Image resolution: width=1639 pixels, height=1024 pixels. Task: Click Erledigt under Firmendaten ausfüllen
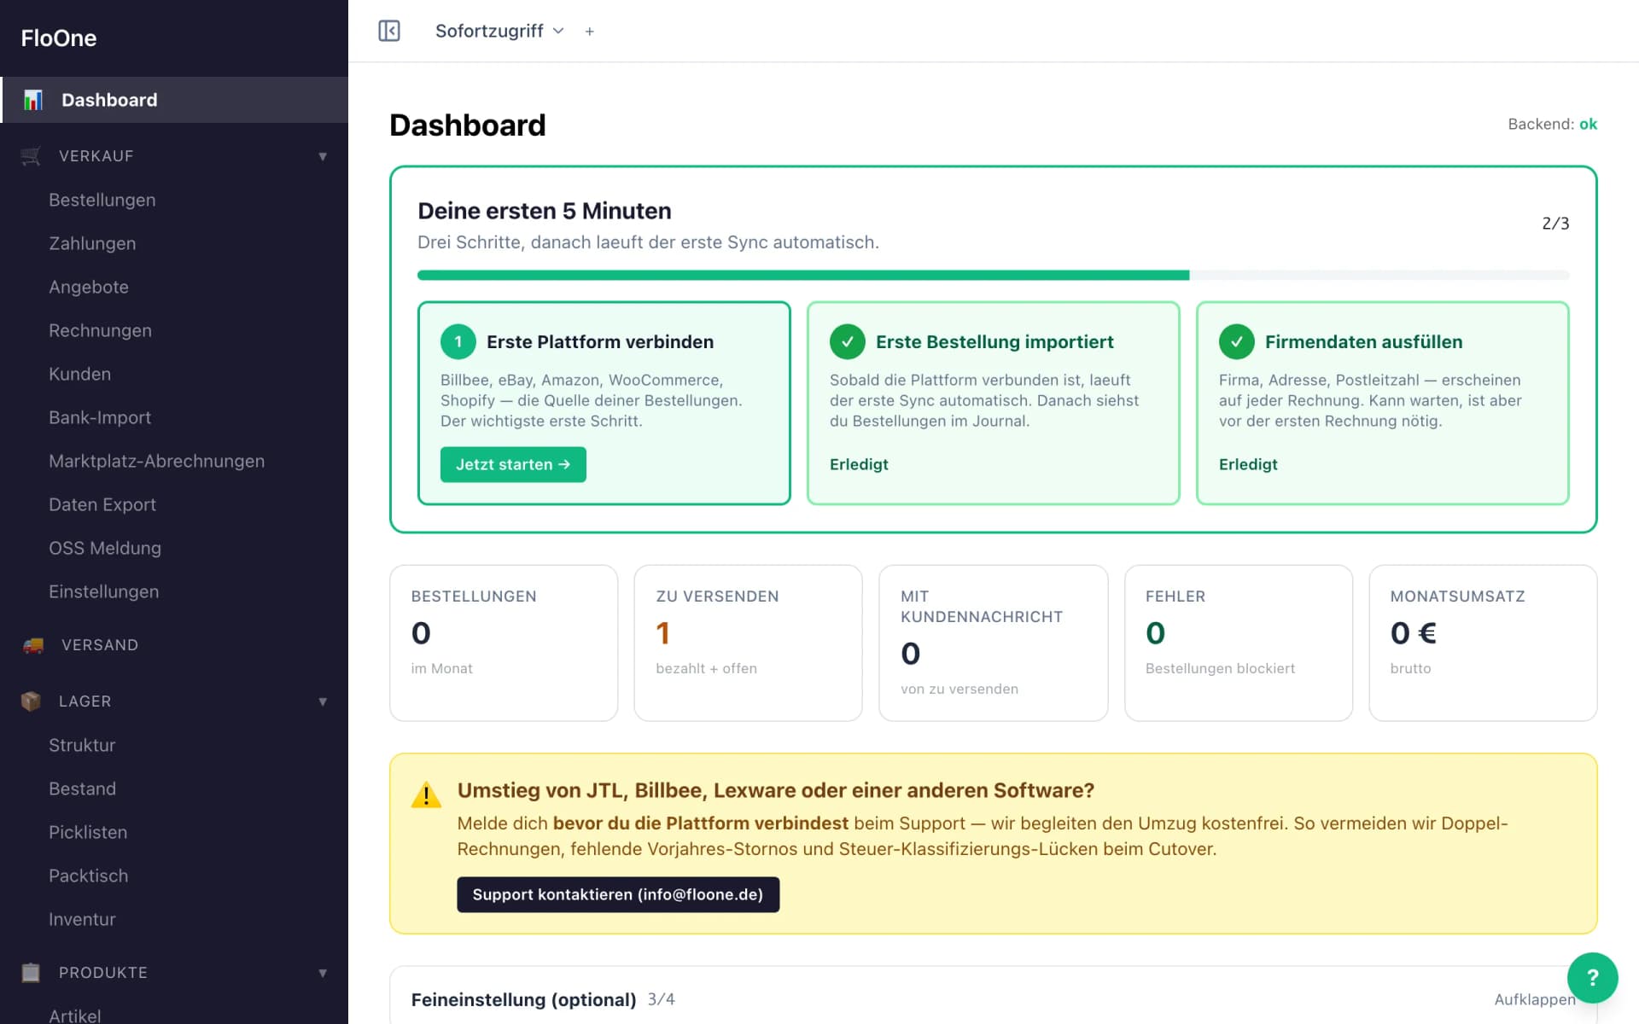tap(1248, 464)
